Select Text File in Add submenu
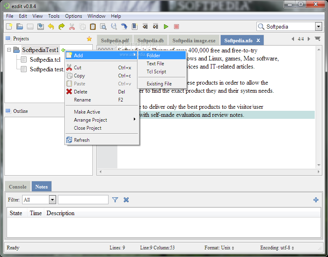 162,64
